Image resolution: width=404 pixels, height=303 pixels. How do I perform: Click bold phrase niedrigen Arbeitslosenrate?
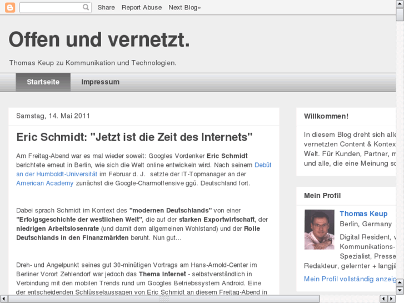pyautogui.click(x=57, y=229)
